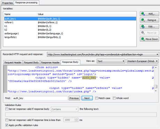Click the globe icon on Remove button
The image size is (160, 129).
coord(143,20)
